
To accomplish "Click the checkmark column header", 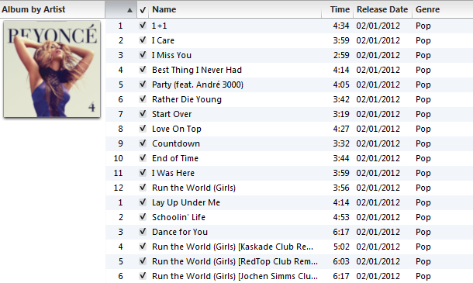I will point(143,9).
